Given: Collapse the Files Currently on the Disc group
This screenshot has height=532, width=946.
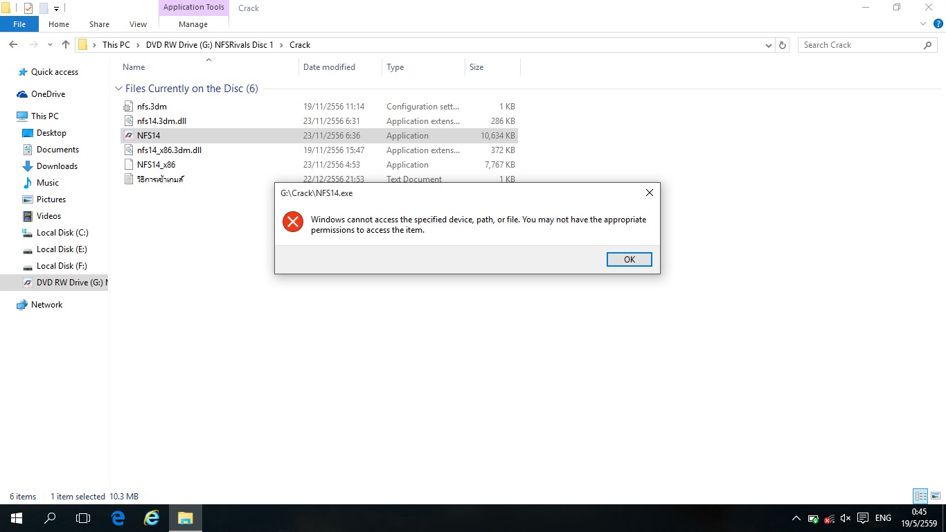Looking at the screenshot, I should (x=118, y=89).
